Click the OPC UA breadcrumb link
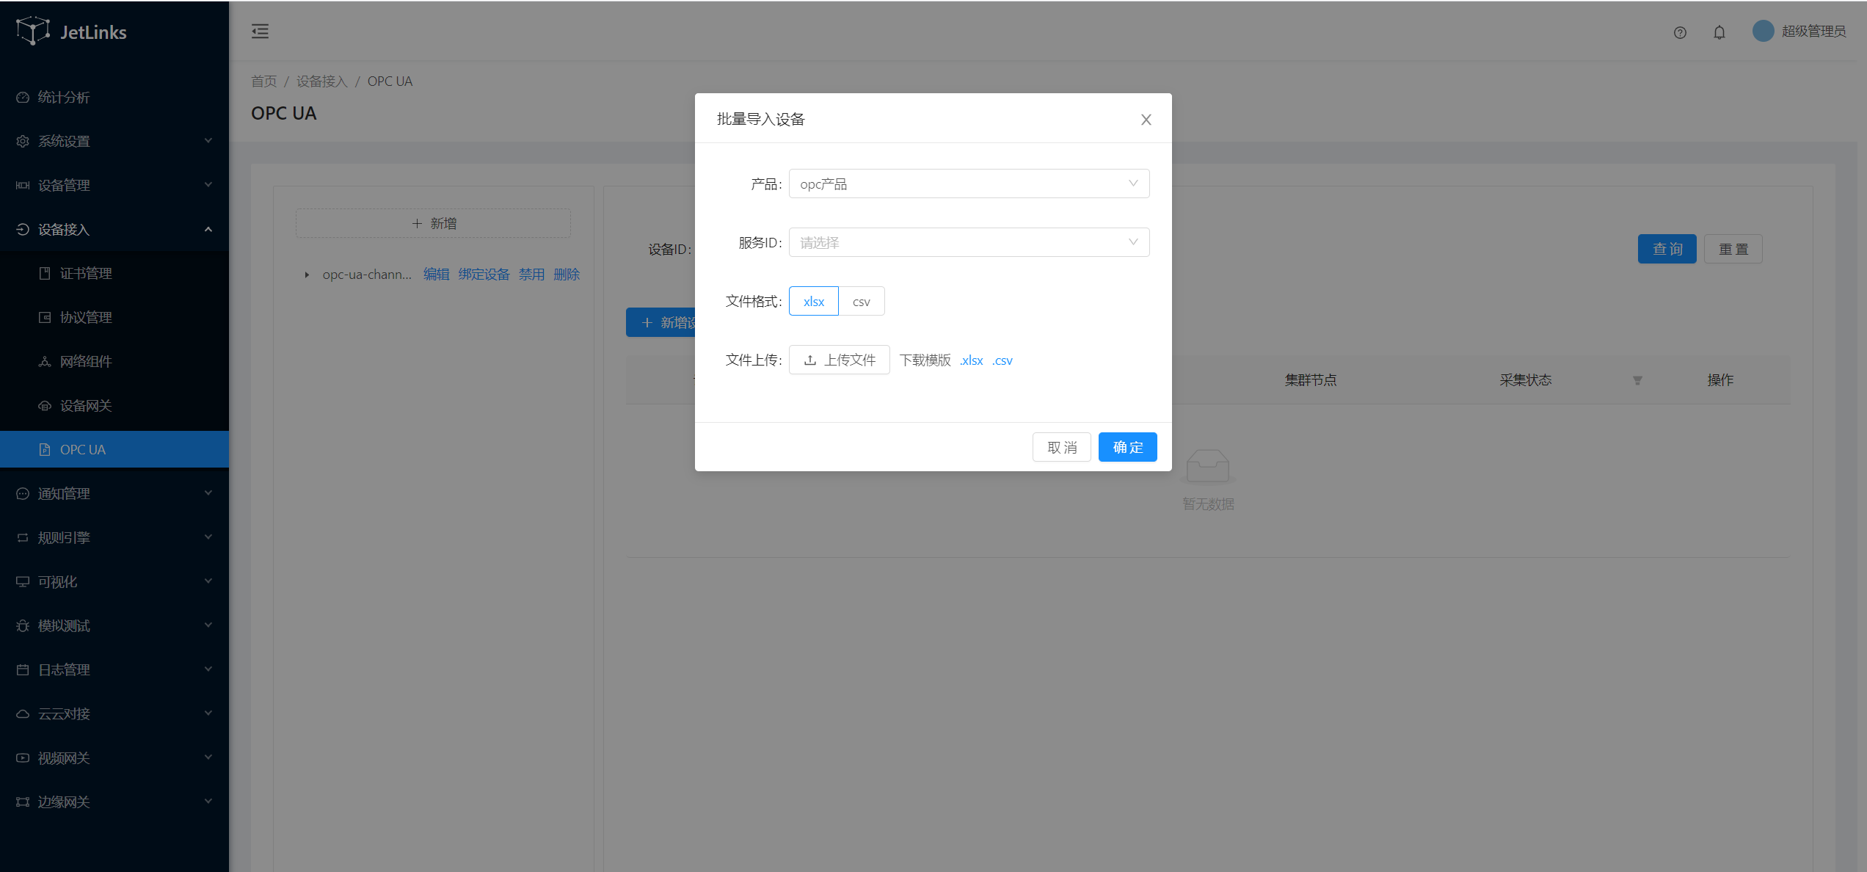 coord(390,80)
